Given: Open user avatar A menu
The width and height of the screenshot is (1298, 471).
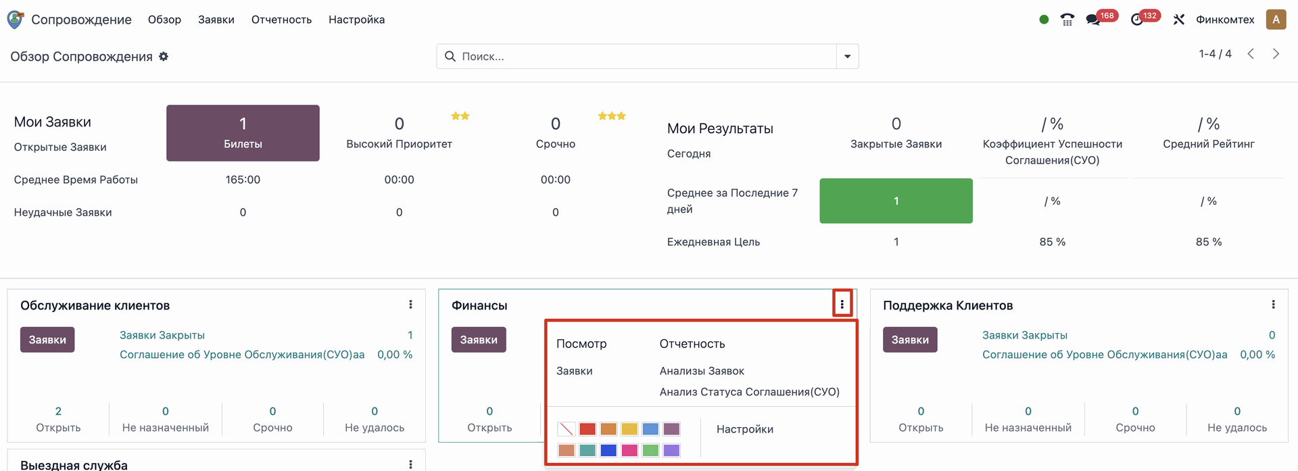Looking at the screenshot, I should (x=1276, y=20).
